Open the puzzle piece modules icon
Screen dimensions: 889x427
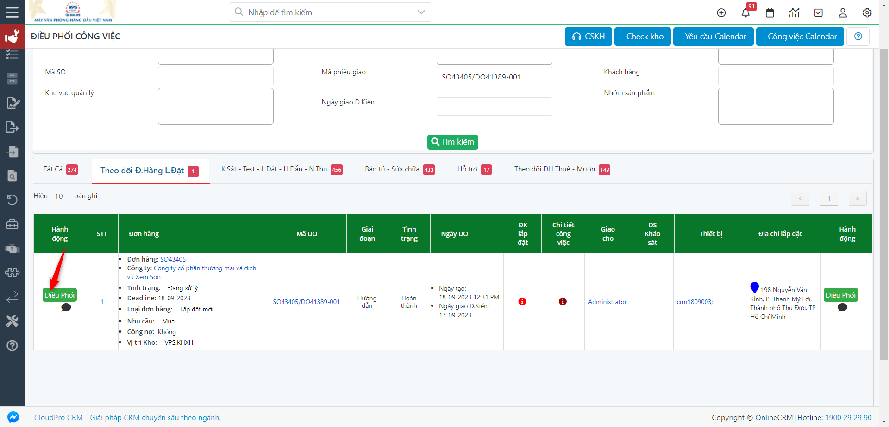click(12, 273)
